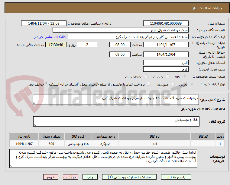Screen dimensions: 230x185
Task: Click the بازگشت back button
Action: click(x=70, y=177)
